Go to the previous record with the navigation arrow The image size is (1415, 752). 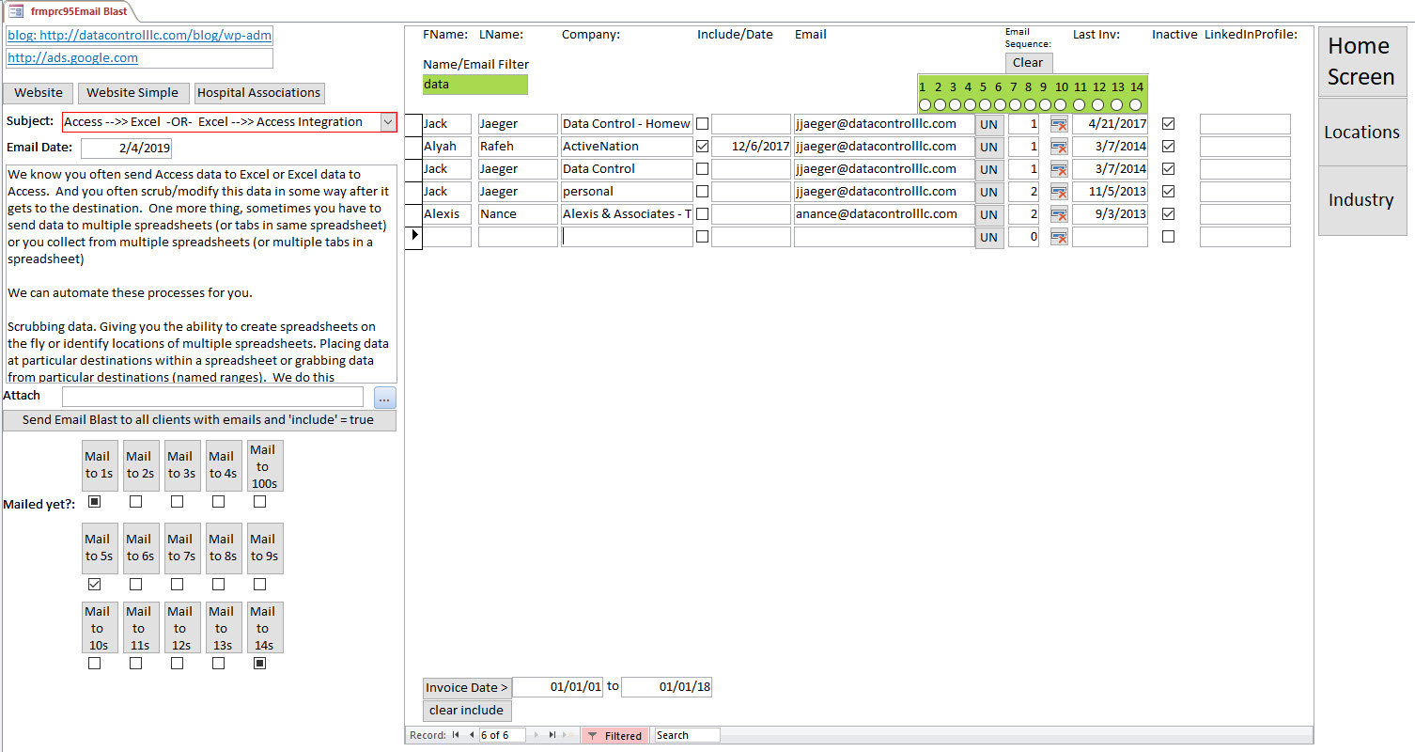(x=471, y=734)
